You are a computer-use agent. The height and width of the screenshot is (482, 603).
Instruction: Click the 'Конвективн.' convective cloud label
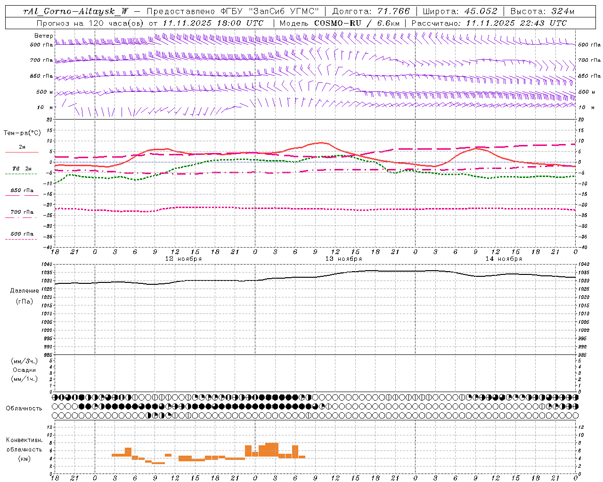click(24, 440)
